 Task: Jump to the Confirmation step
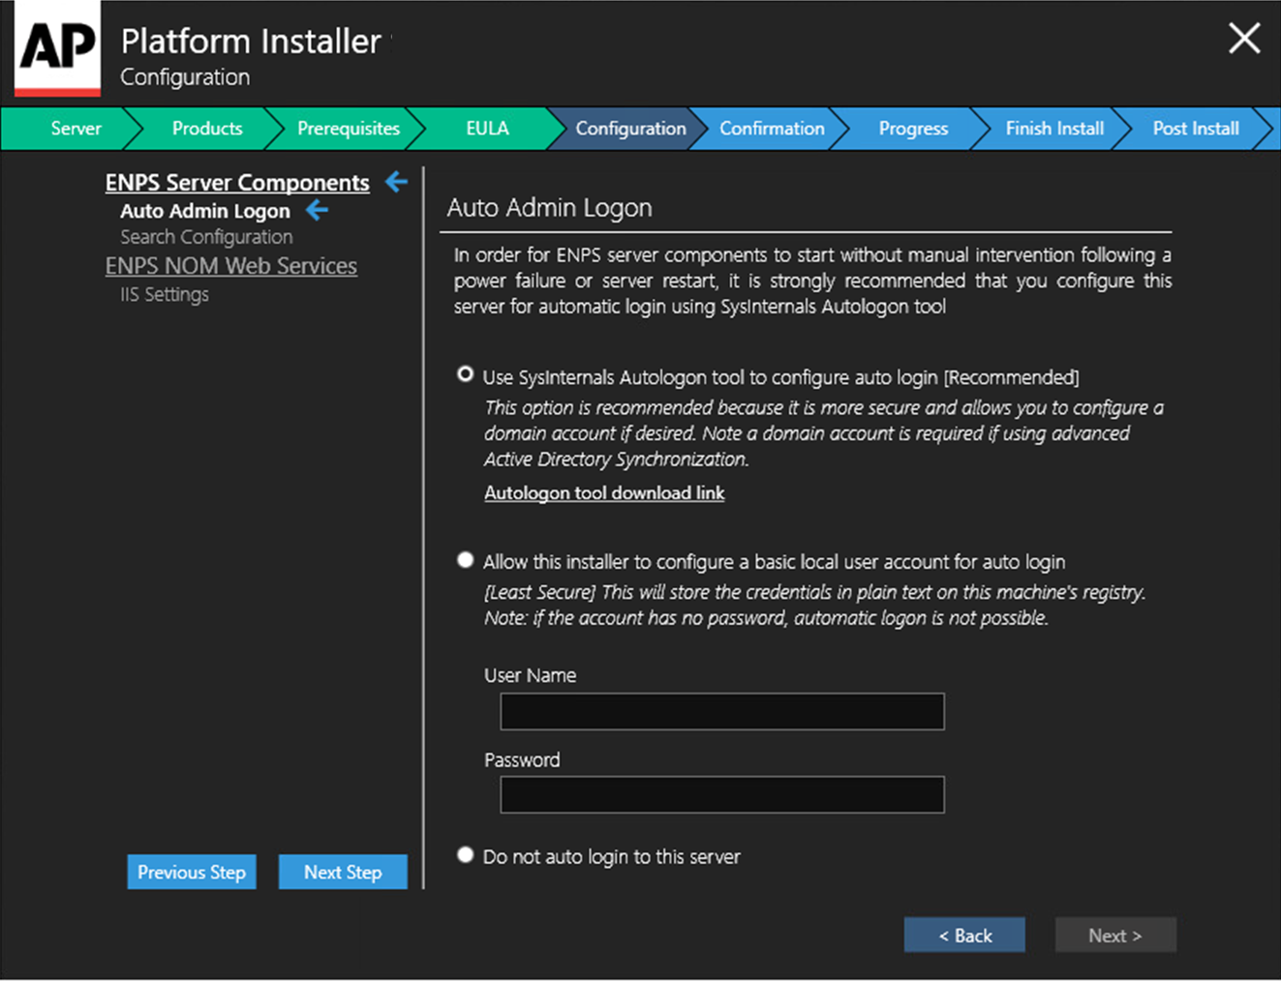[x=772, y=129]
